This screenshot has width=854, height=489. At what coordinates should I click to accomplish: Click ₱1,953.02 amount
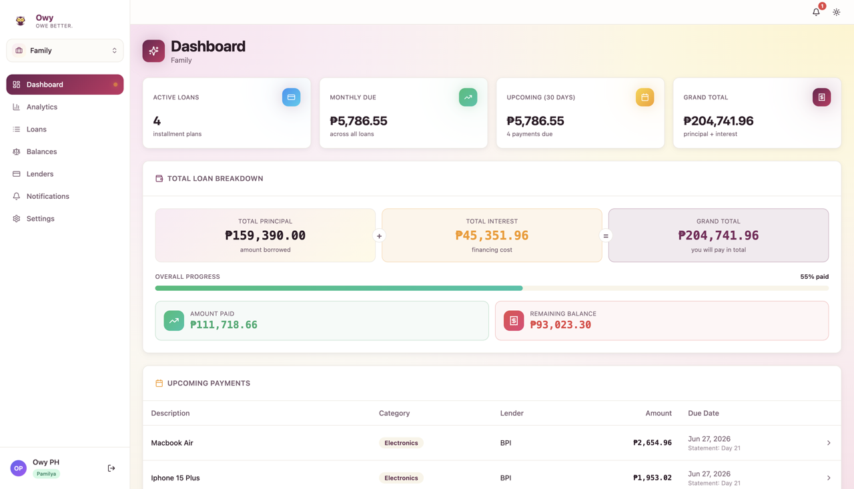(653, 478)
